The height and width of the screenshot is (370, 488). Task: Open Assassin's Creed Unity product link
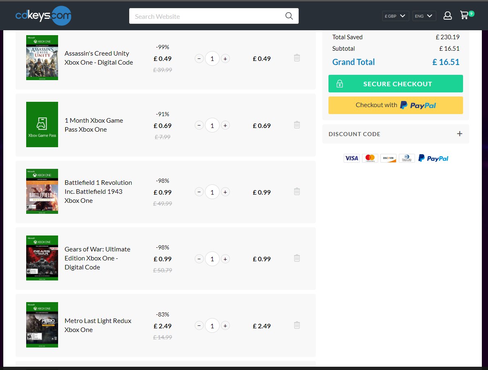point(99,58)
